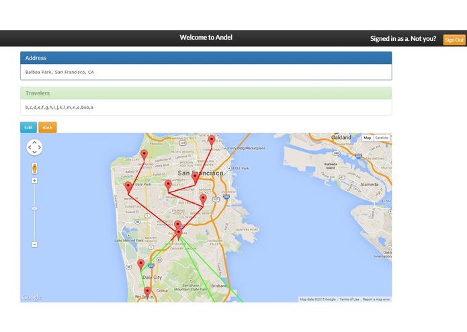Click the red marker near Sea Cliff
This screenshot has width=467, height=332.
click(x=144, y=155)
